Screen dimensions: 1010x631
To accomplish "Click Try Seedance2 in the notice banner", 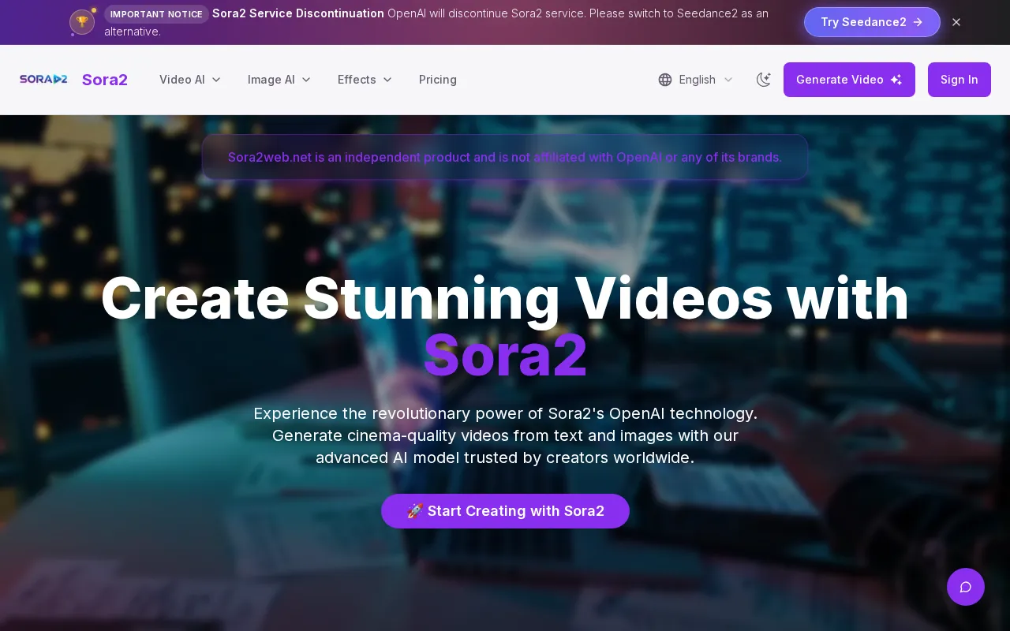I will click(872, 22).
